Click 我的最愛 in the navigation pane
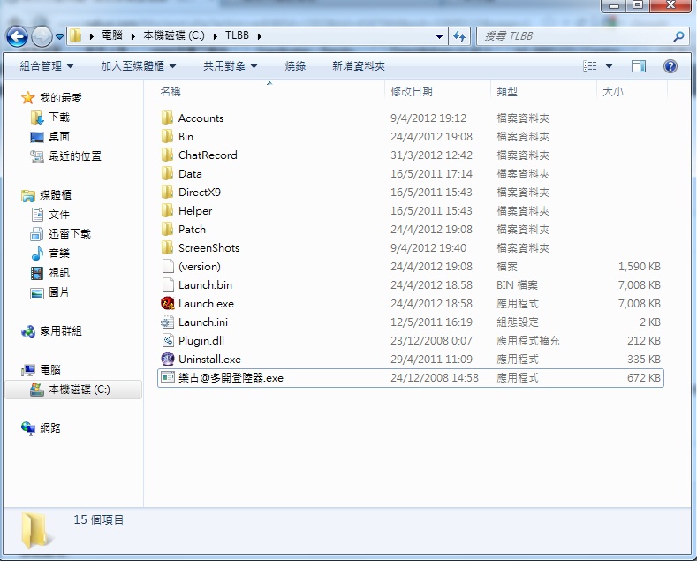 point(61,98)
